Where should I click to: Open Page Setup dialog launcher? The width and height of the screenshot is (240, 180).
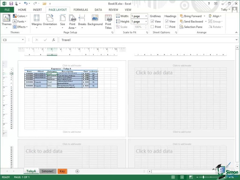[x=112, y=33]
